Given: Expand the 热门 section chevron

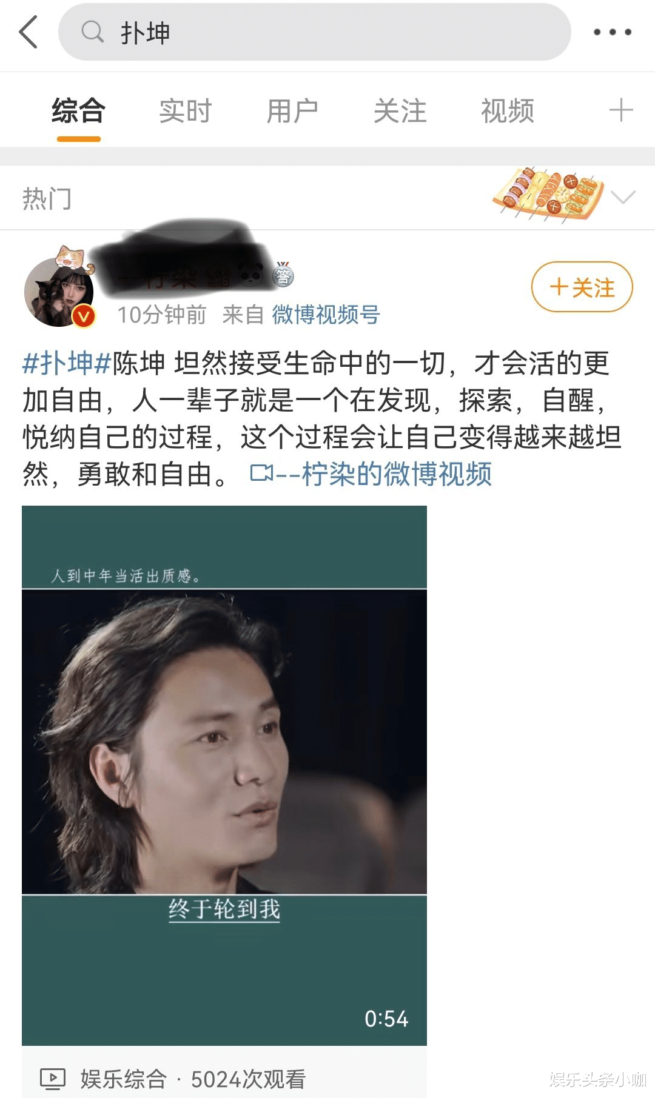Looking at the screenshot, I should click(623, 198).
